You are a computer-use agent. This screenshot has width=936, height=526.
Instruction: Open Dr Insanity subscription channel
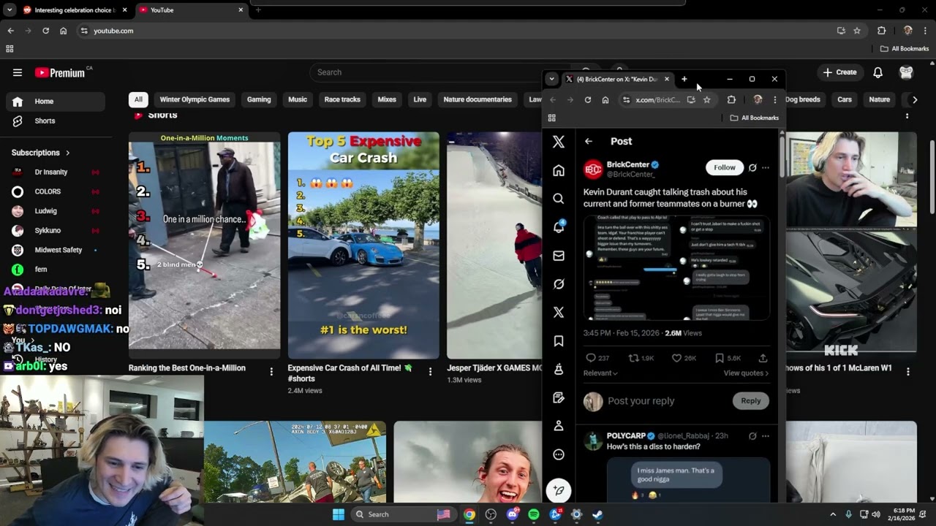coord(55,172)
